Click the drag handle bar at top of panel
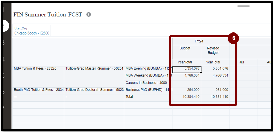The width and height of the screenshot is (273, 132). pos(244,6)
